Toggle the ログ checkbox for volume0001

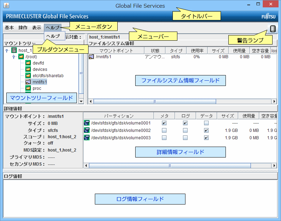click(185, 123)
